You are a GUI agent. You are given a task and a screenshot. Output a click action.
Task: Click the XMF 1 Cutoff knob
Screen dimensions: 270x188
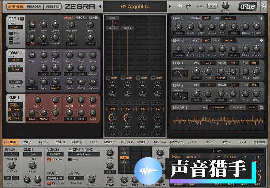click(x=38, y=99)
